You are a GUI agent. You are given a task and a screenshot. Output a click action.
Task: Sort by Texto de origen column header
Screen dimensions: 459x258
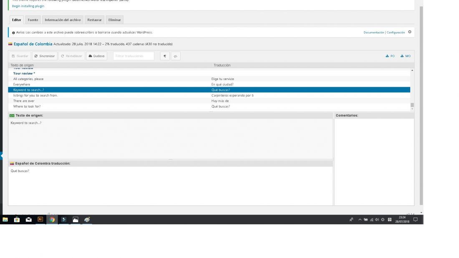click(22, 65)
